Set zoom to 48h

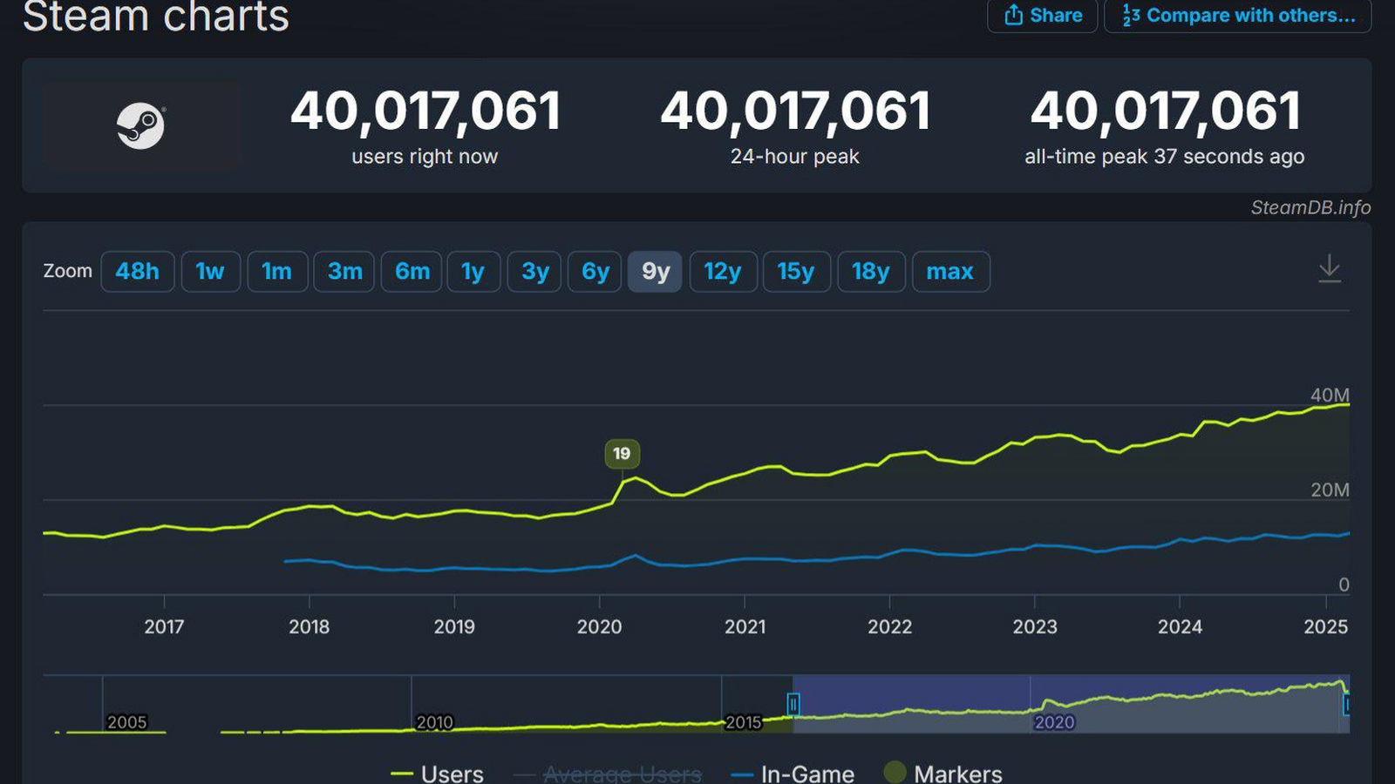tap(138, 272)
